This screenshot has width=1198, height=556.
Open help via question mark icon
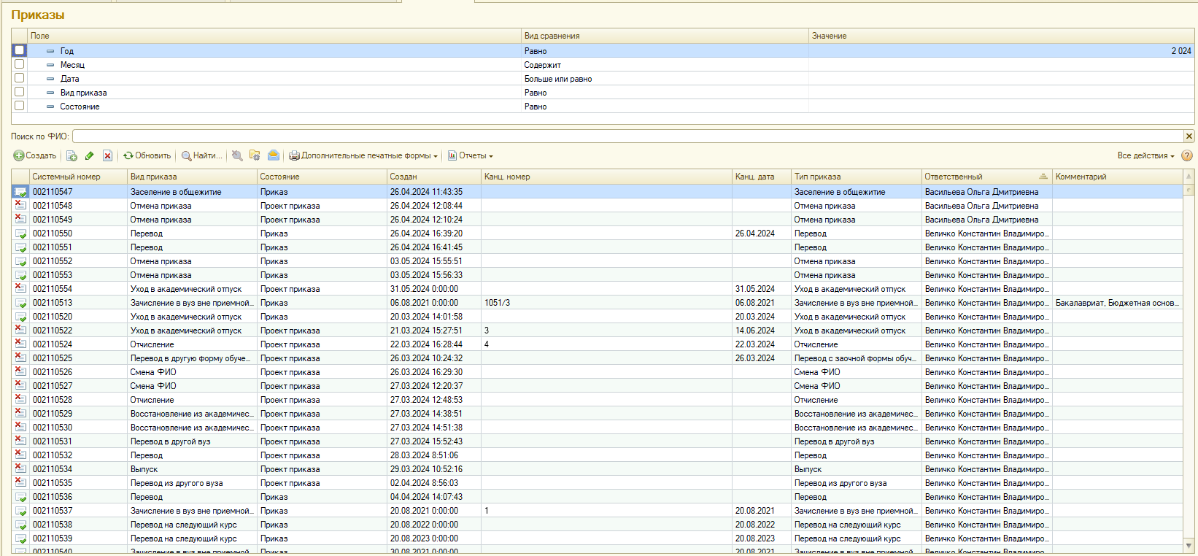point(1187,155)
